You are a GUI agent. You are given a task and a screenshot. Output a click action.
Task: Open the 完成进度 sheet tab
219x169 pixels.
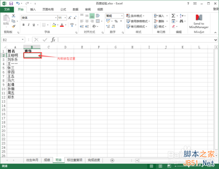point(94,160)
